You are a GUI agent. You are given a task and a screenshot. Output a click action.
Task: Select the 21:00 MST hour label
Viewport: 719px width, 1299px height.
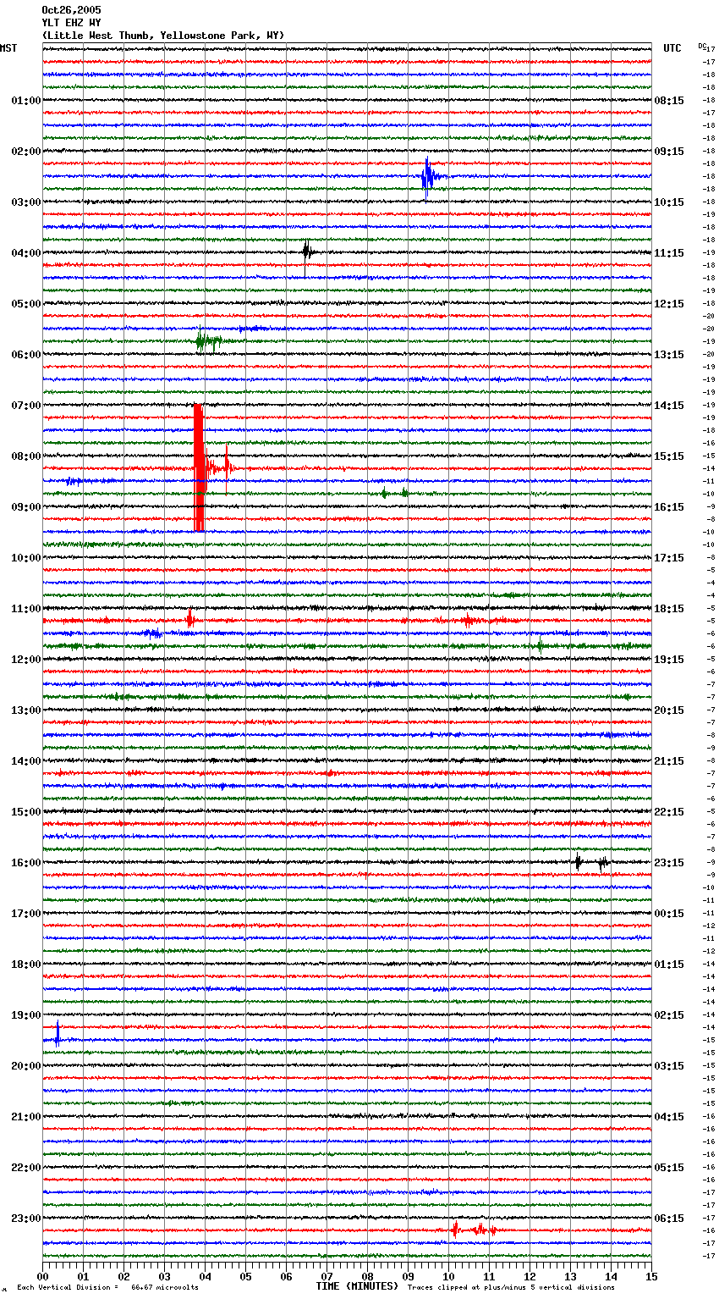tap(25, 1117)
